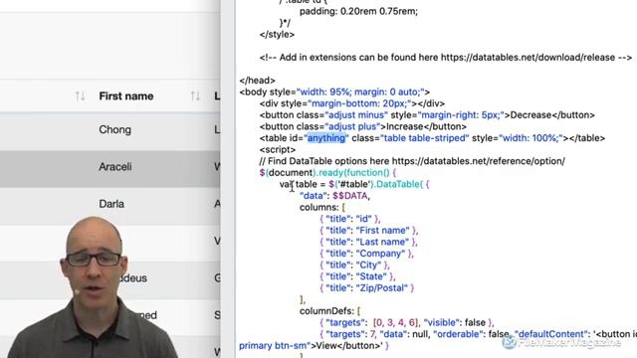Viewport: 637px width, 358px height.
Task: Click the highlighted word anything in the table id
Action: pyautogui.click(x=326, y=138)
